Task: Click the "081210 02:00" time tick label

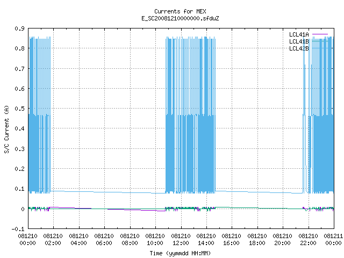Action: click(53, 240)
